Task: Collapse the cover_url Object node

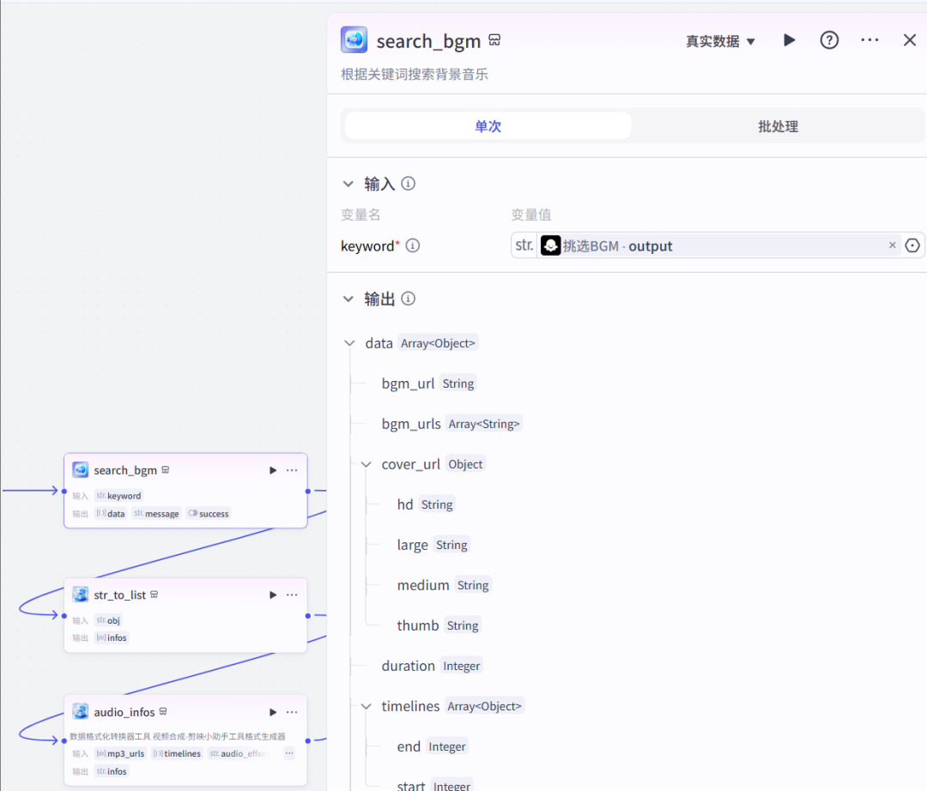Action: [366, 464]
